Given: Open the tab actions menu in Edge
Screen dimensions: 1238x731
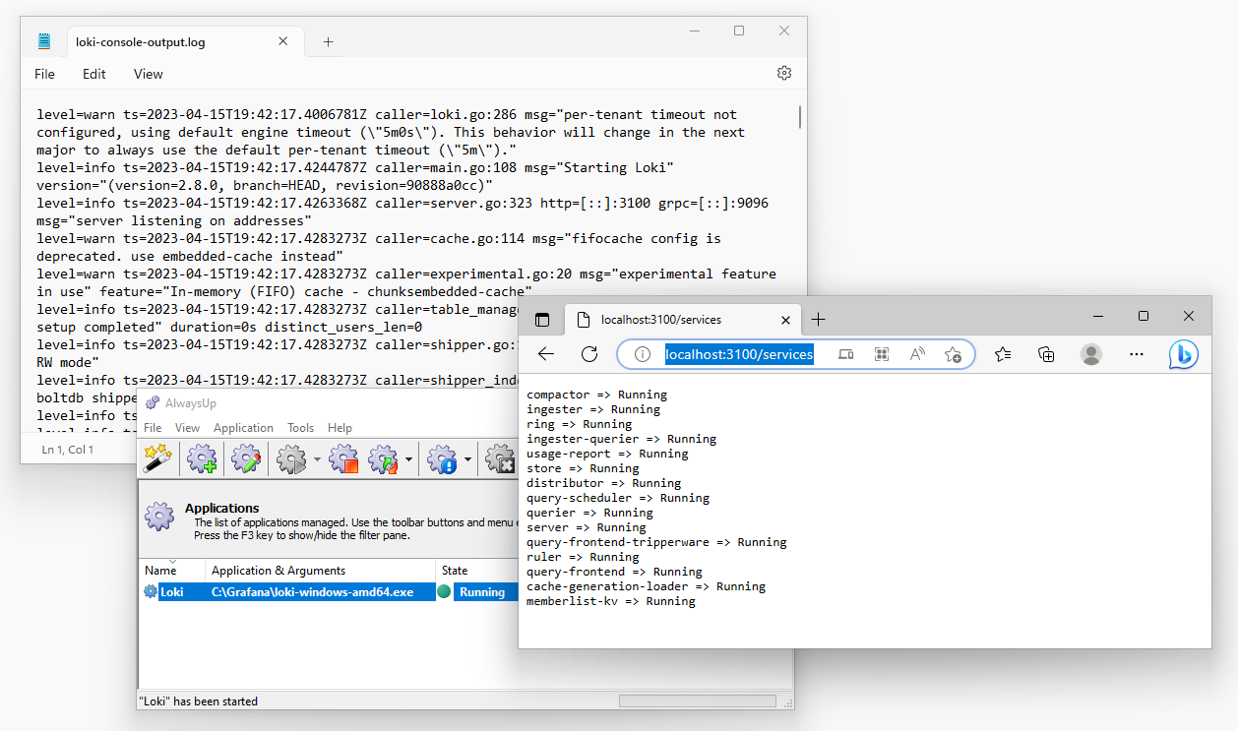Looking at the screenshot, I should 541,320.
